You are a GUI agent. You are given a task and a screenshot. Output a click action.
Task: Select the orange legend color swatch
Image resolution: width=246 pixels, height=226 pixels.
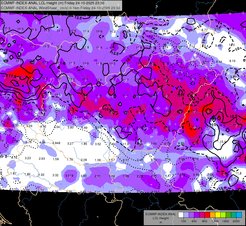click(213, 215)
